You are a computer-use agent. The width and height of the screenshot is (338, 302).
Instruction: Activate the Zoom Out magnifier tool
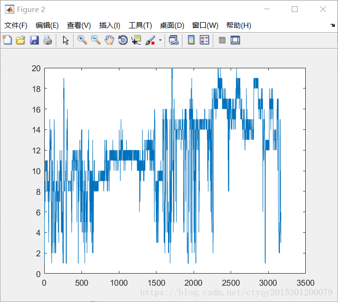click(96, 40)
